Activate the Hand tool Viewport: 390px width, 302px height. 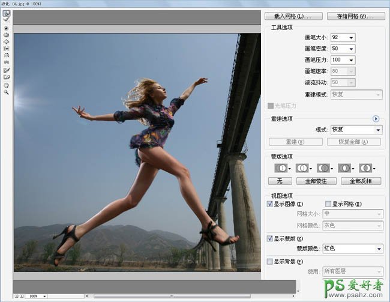coord(6,85)
